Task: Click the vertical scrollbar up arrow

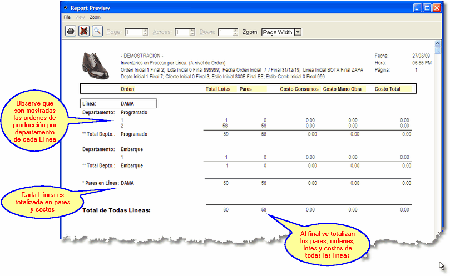Action: (438, 42)
